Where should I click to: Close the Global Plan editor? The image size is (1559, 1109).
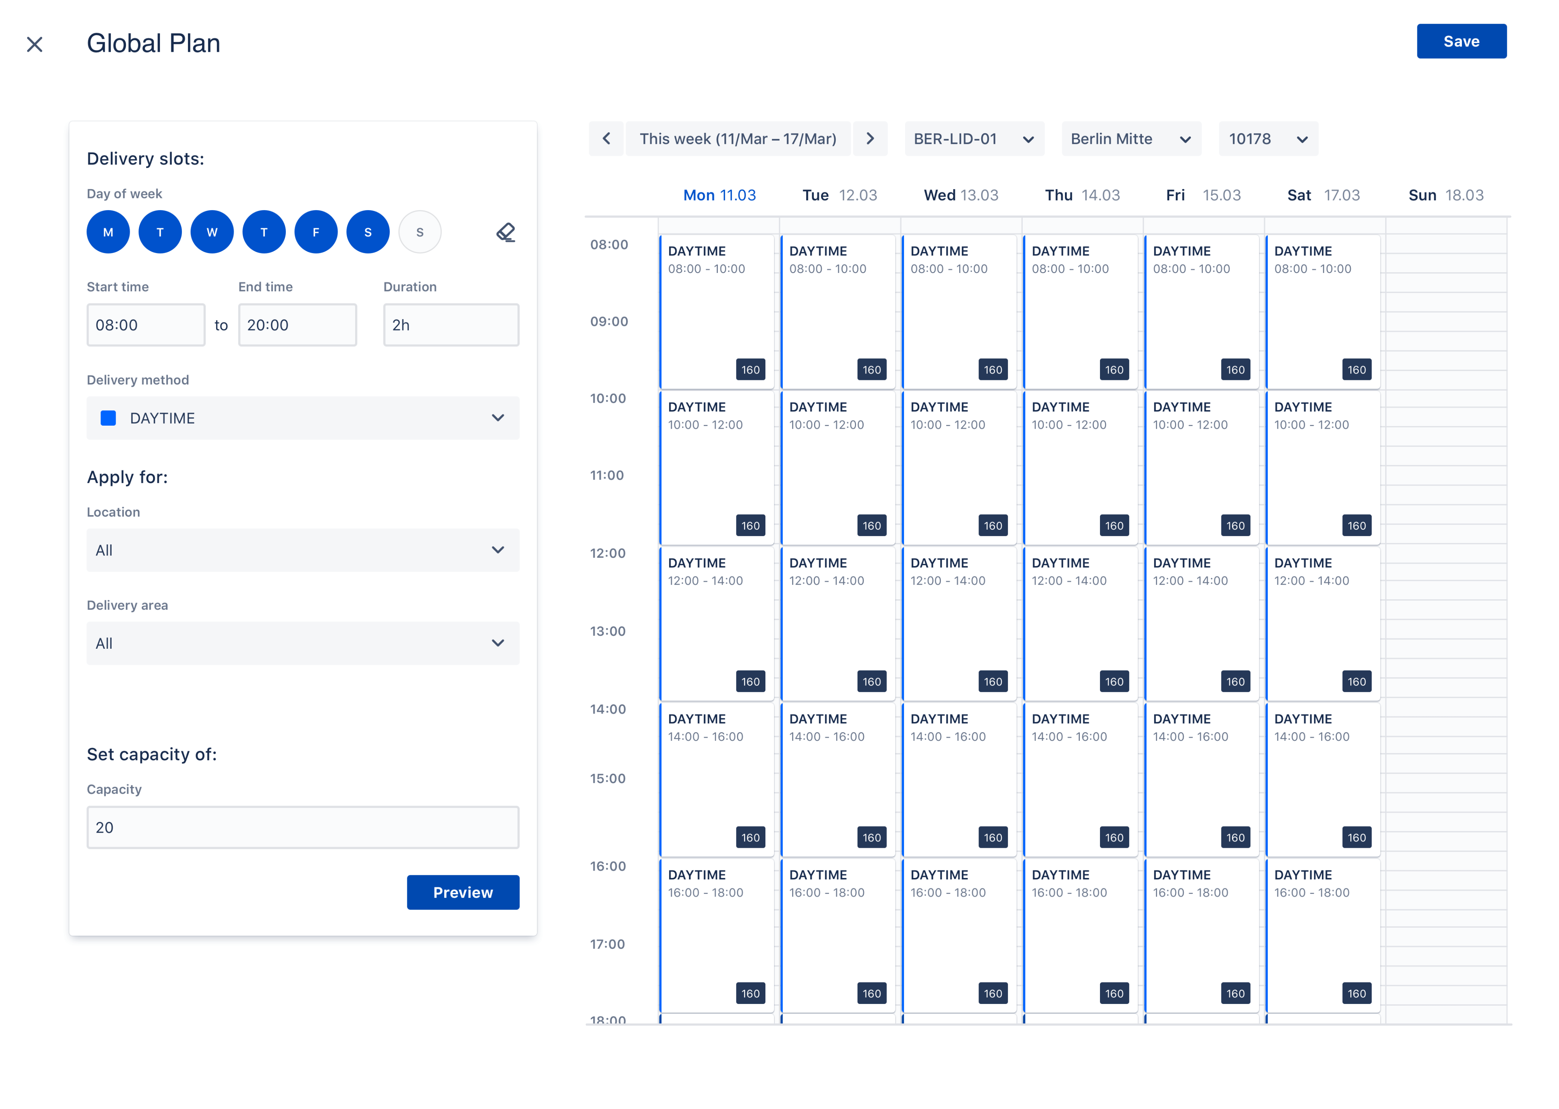click(x=35, y=45)
